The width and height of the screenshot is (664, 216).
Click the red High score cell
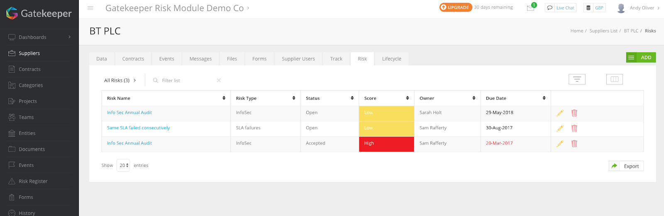tap(386, 144)
